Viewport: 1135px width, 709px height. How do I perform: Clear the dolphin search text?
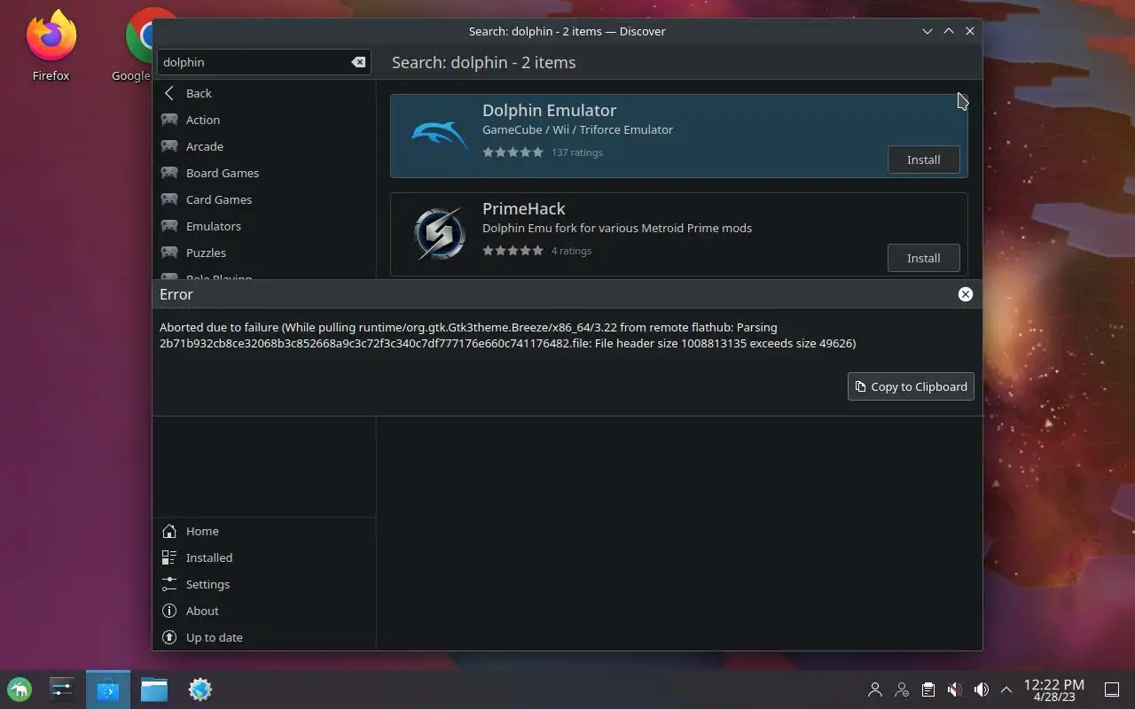pyautogui.click(x=358, y=62)
